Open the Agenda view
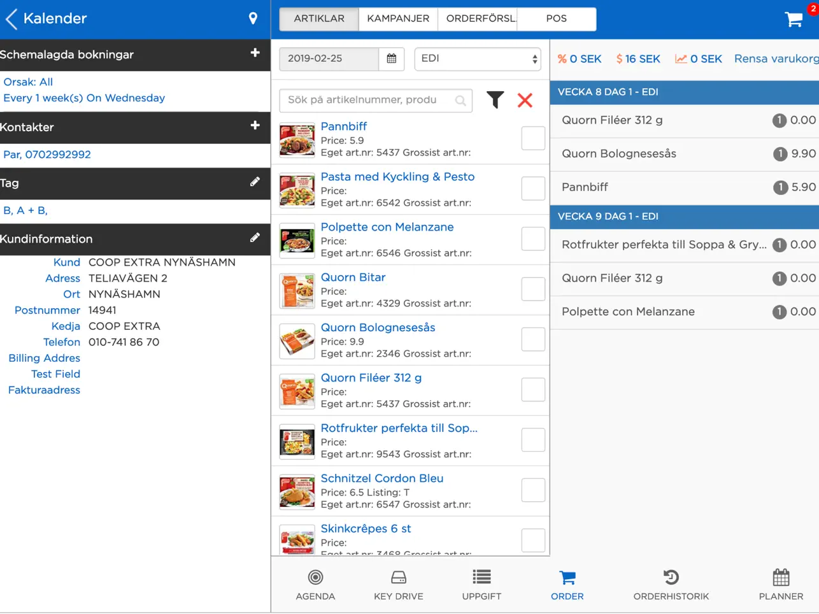 (315, 585)
